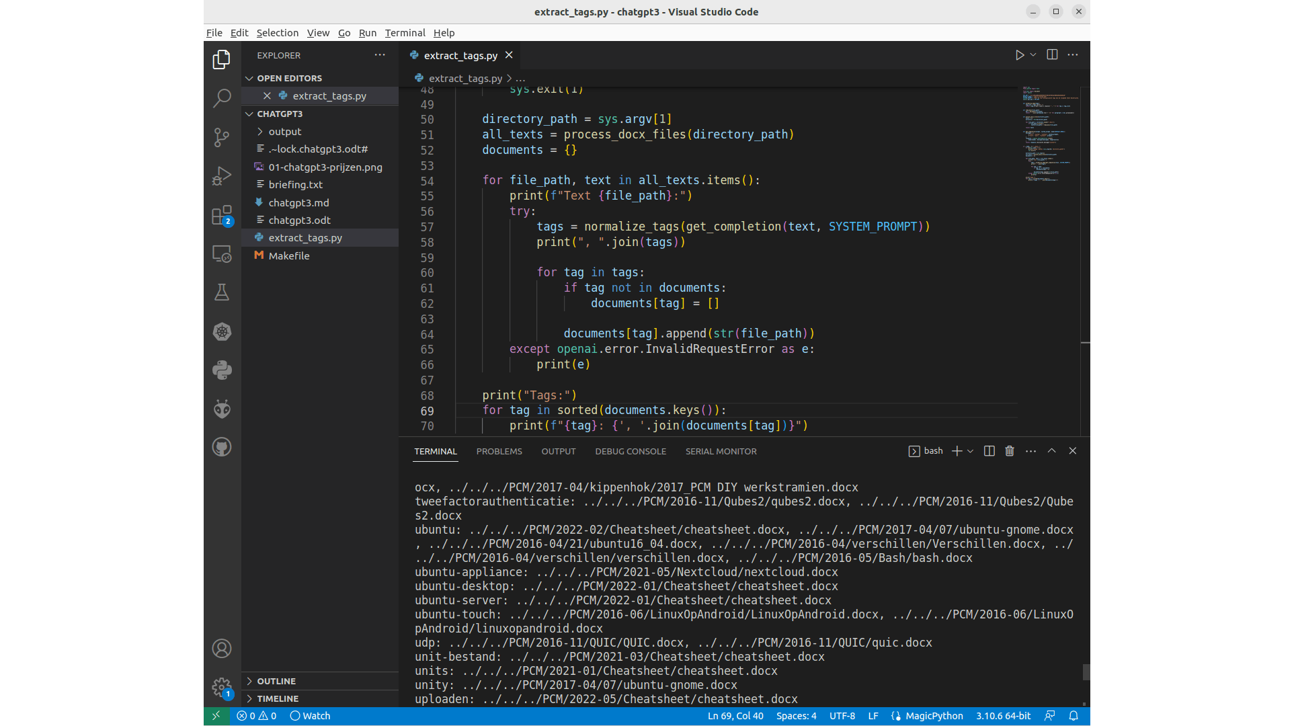
Task: Expand the output folder
Action: 284,132
